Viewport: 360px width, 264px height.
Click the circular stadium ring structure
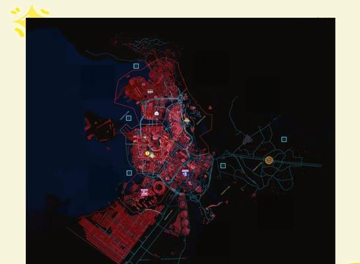159,187
